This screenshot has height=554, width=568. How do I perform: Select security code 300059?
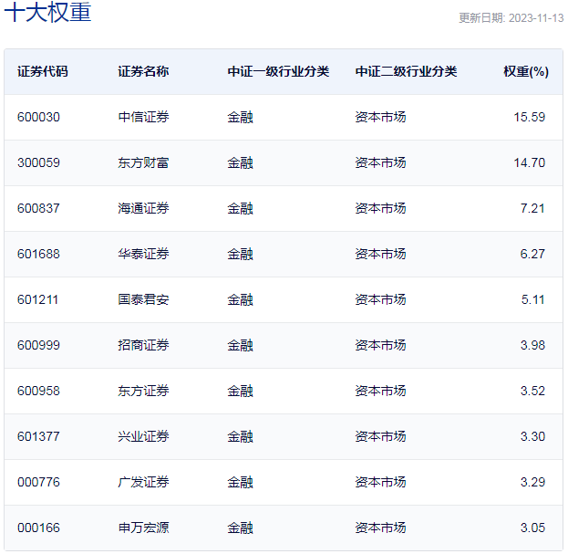coord(38,162)
